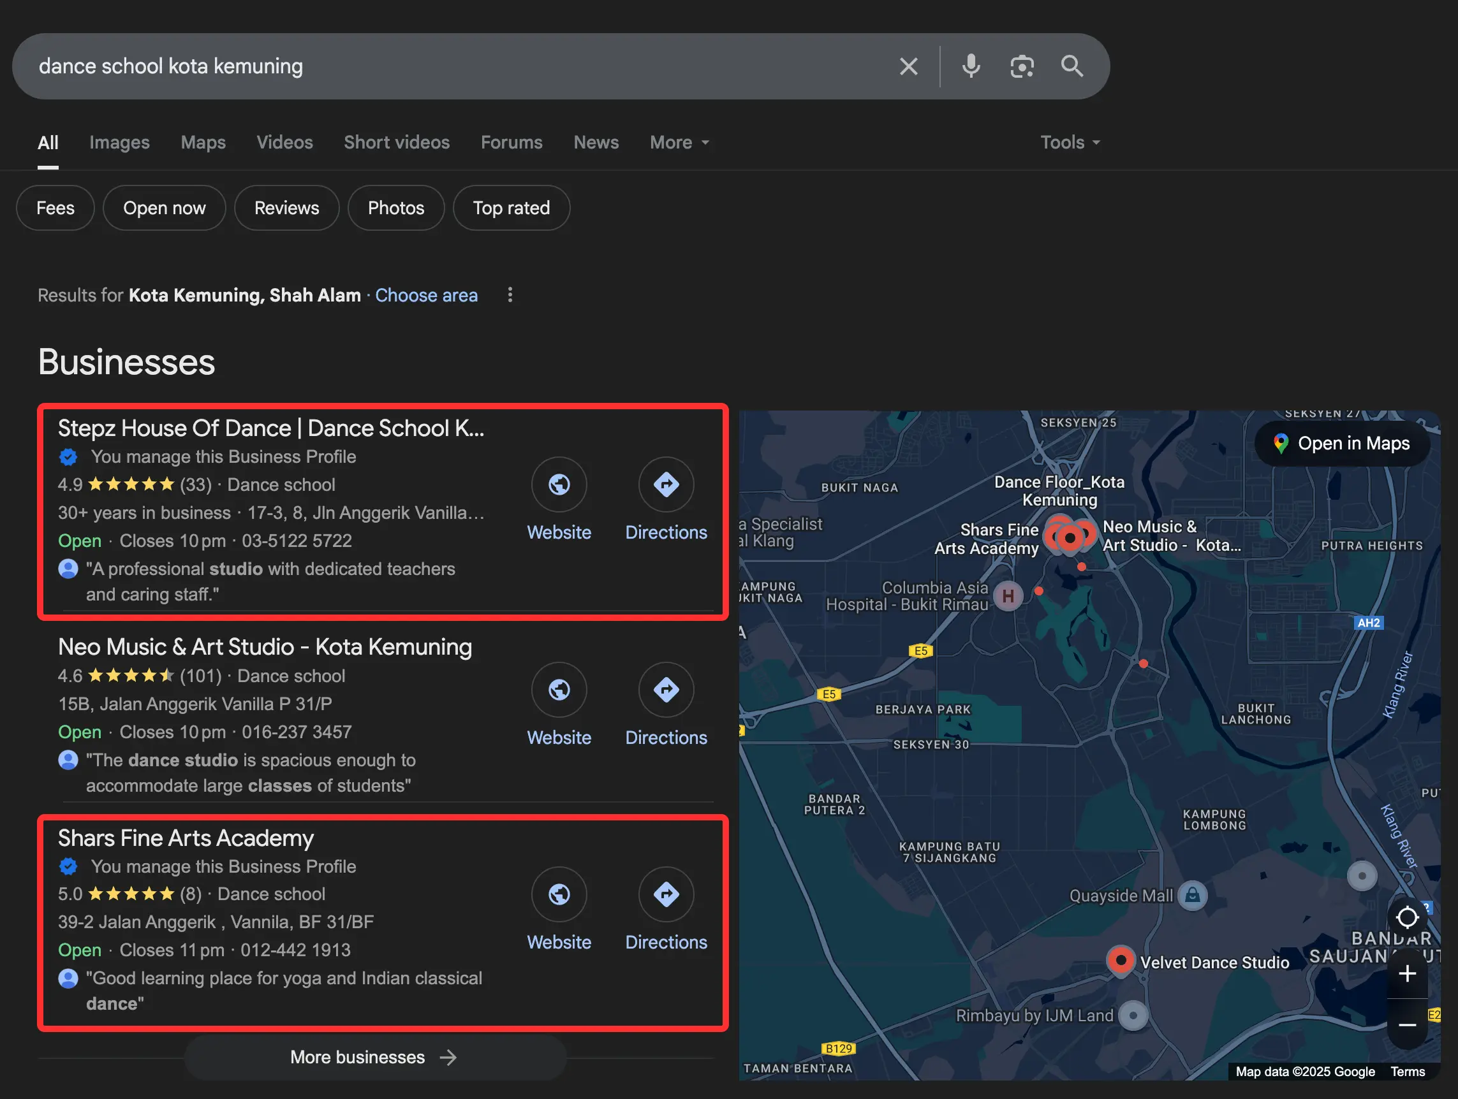
Task: Click the magnifier search icon
Action: click(x=1071, y=66)
